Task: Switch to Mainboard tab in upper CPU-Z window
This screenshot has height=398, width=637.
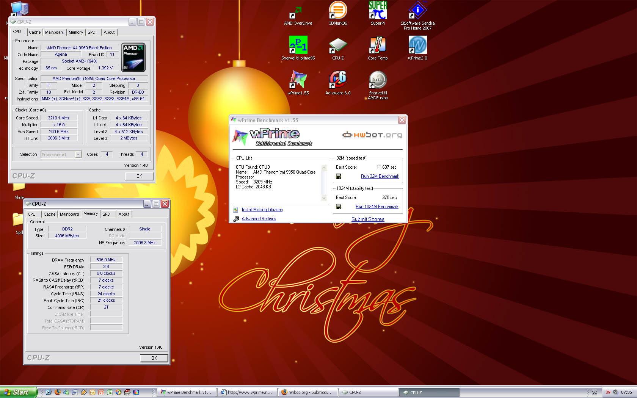Action: [x=55, y=32]
